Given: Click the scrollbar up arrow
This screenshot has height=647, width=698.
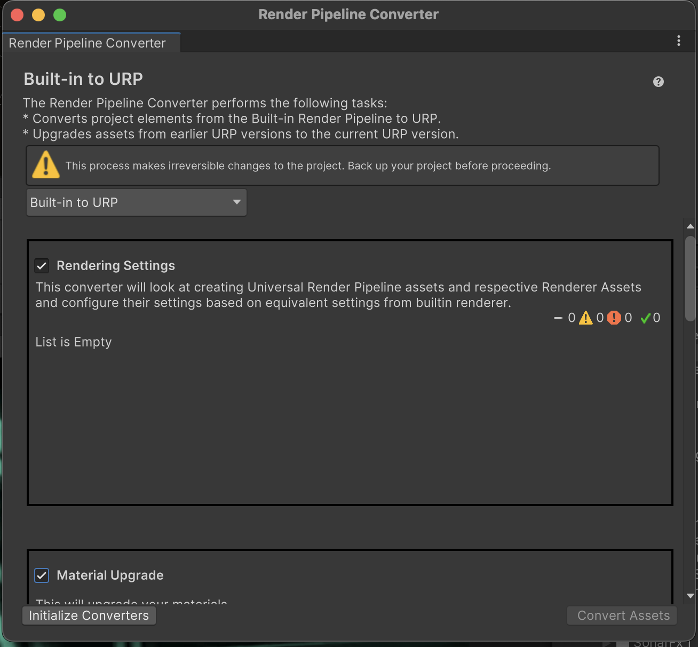Looking at the screenshot, I should pyautogui.click(x=690, y=227).
